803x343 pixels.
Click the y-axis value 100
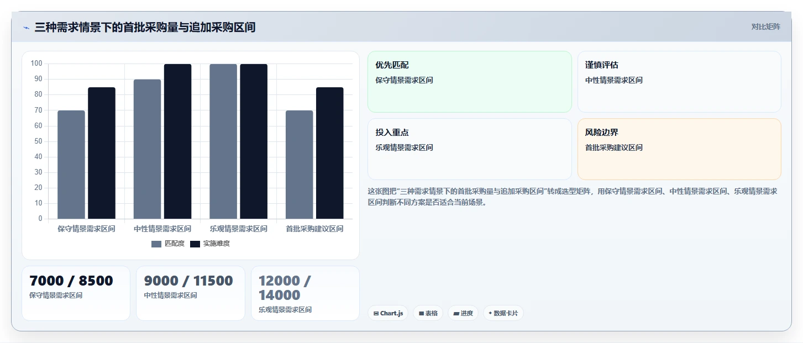[x=36, y=64]
